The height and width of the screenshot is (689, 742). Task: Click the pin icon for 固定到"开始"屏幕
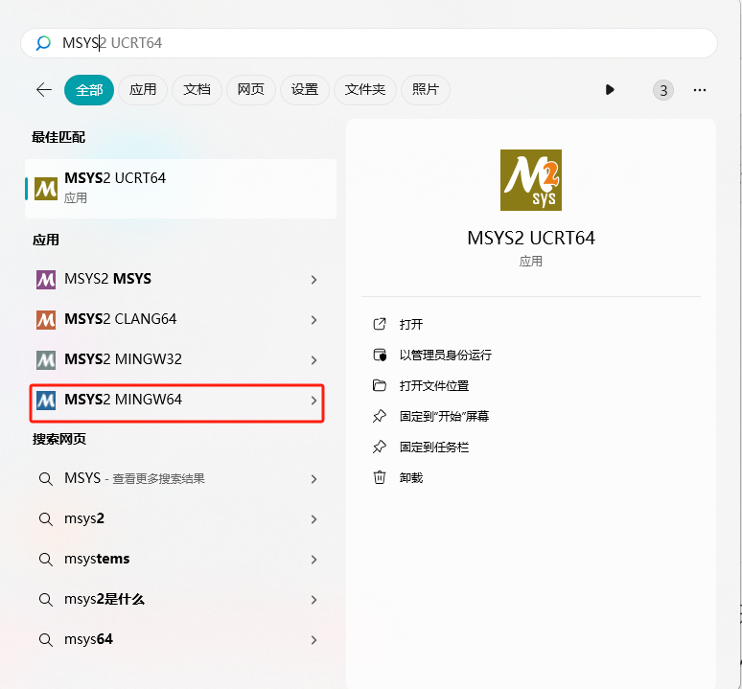379,416
